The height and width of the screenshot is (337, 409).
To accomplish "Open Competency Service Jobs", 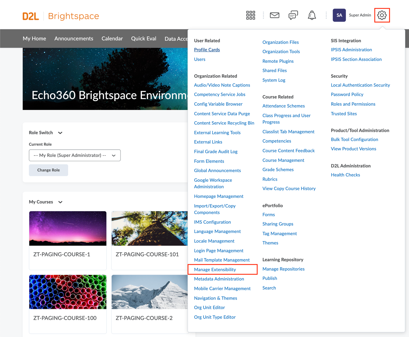I will 220,94.
